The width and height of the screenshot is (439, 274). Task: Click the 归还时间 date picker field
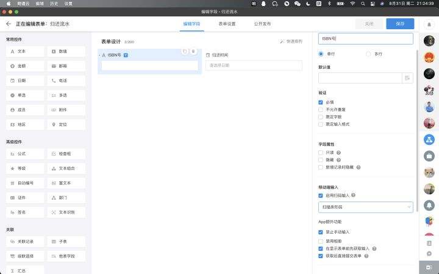[253, 66]
